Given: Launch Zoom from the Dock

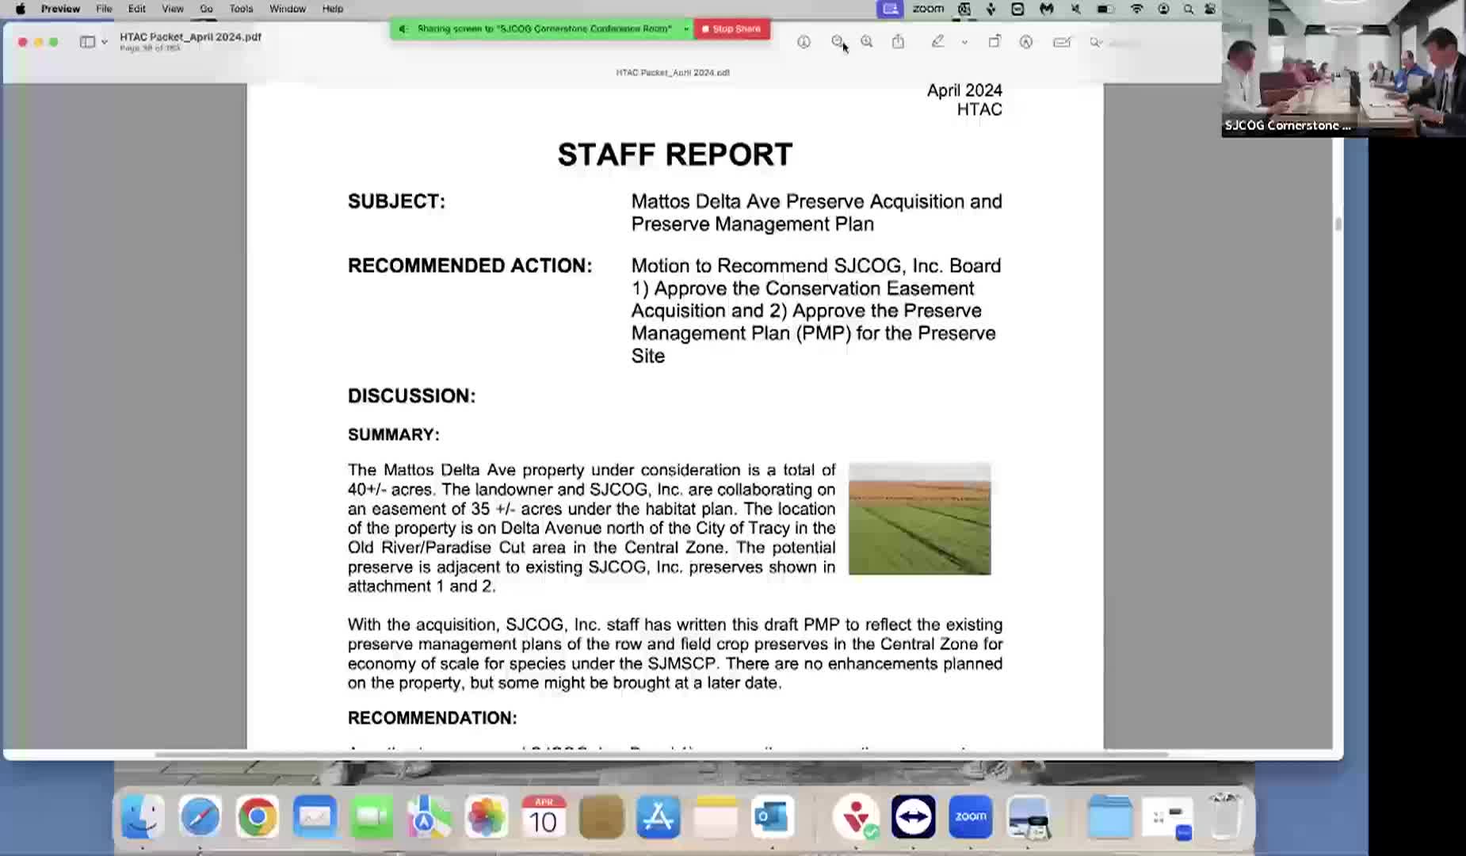Looking at the screenshot, I should (970, 816).
